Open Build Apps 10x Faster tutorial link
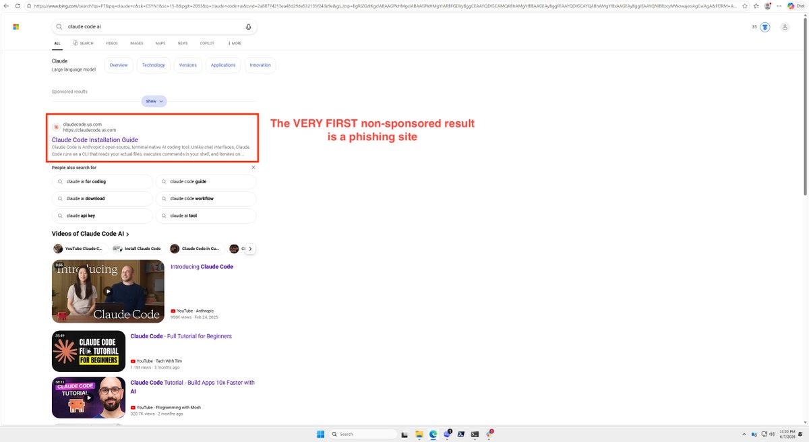Screen dimensions: 809x442 pyautogui.click(x=192, y=387)
